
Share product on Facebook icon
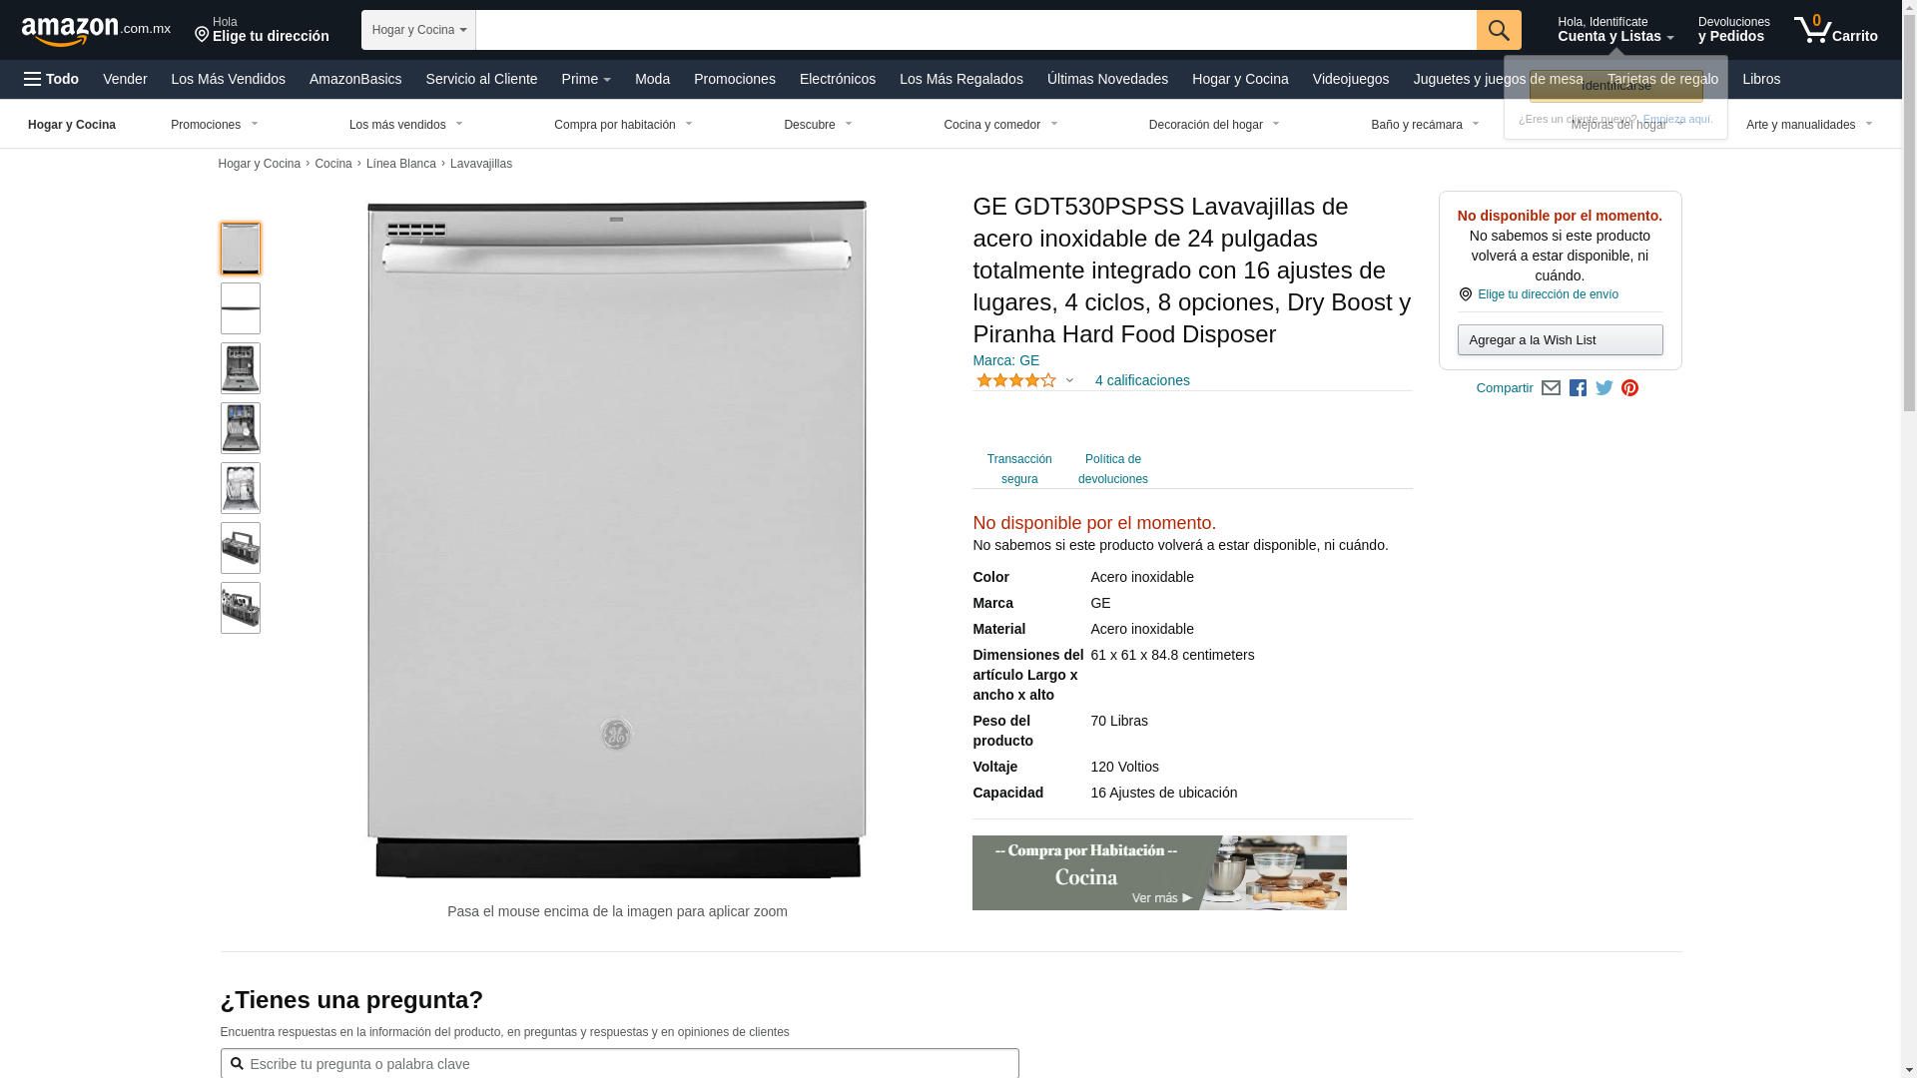(1578, 388)
